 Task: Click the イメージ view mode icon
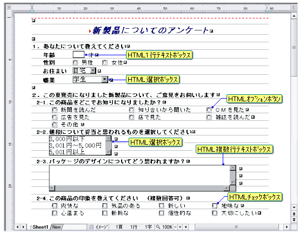tap(91, 227)
